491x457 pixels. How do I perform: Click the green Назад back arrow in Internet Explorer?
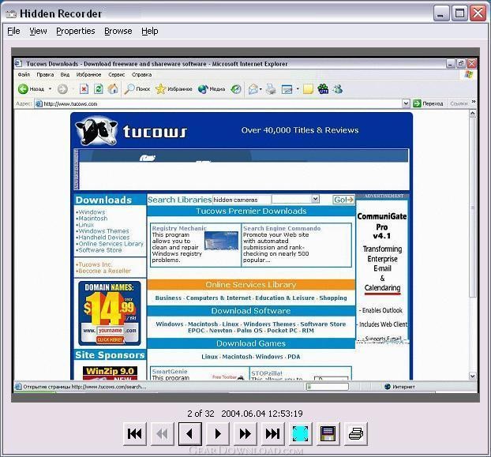click(23, 89)
